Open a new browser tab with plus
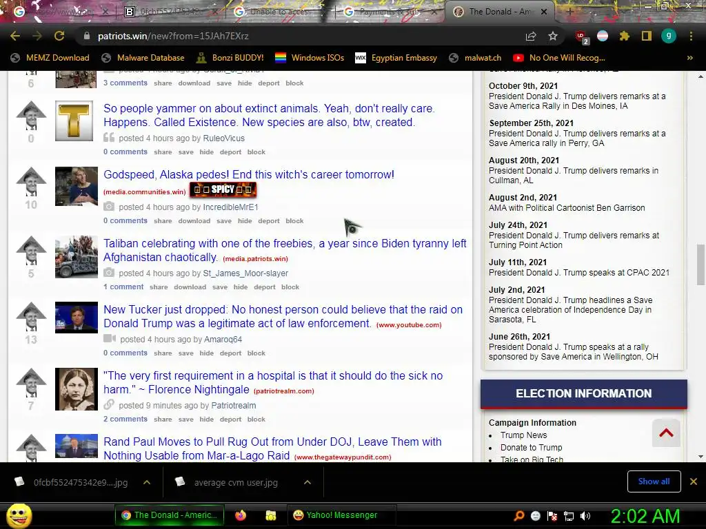Viewport: 706px width, 529px height. coord(569,12)
